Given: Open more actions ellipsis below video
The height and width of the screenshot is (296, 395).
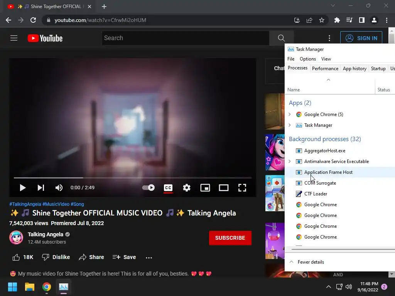Looking at the screenshot, I should pyautogui.click(x=149, y=257).
